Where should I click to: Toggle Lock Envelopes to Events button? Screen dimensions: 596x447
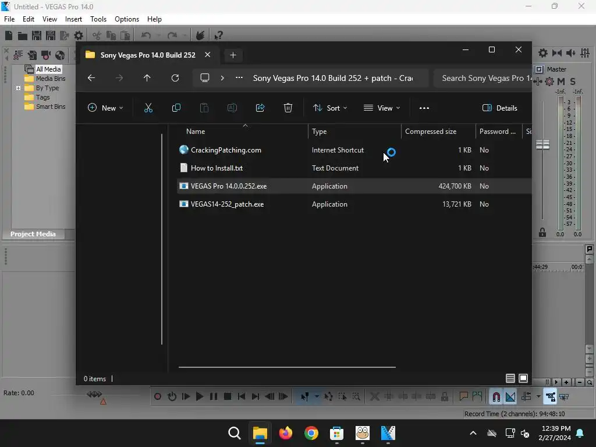551,397
